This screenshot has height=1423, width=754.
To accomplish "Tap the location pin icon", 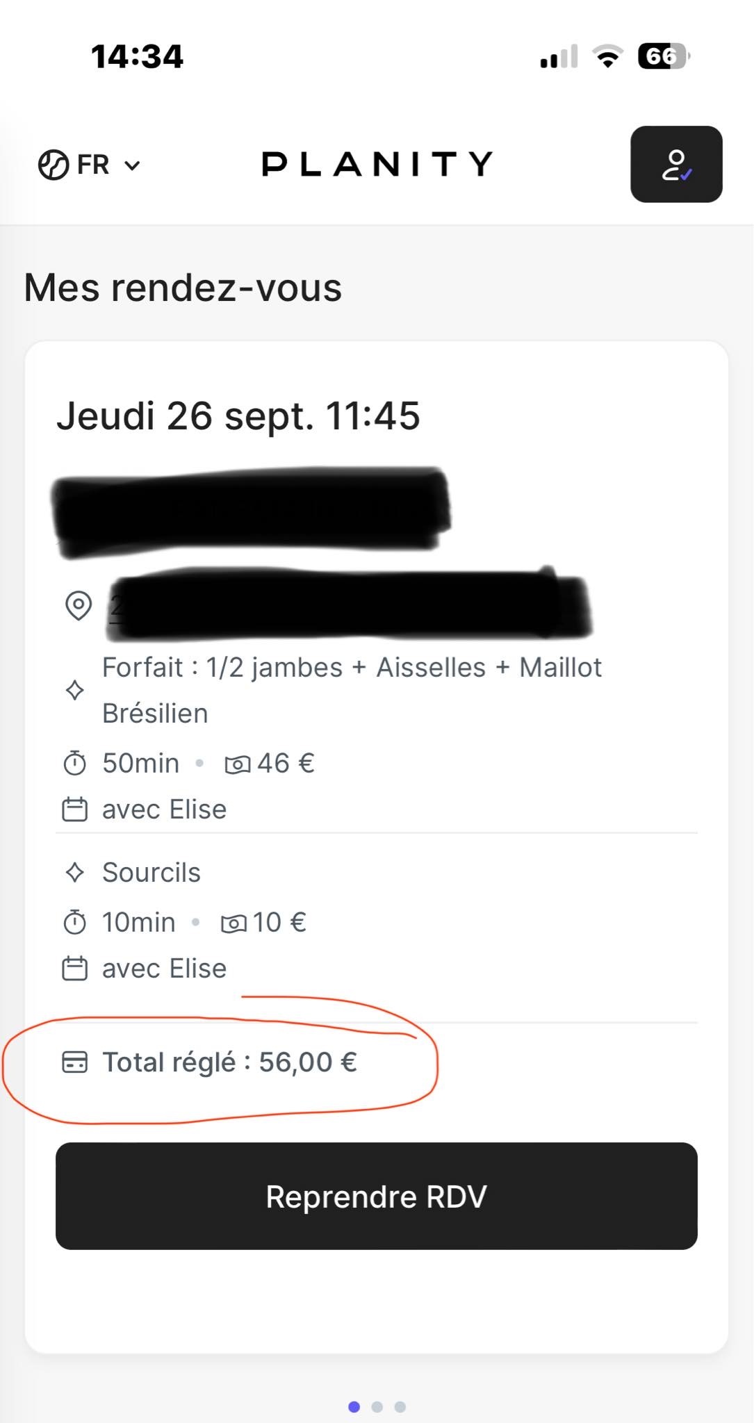I will pos(79,605).
